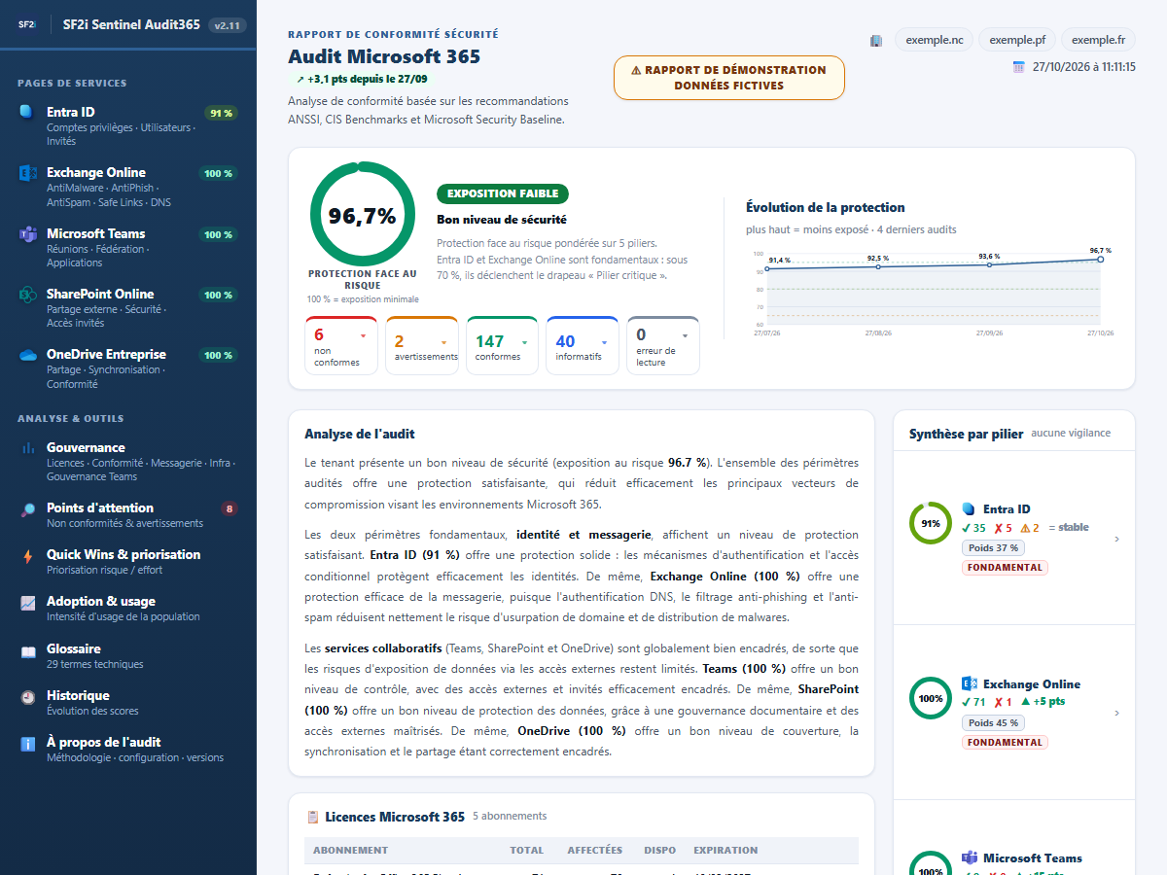Click the SF2i logo in sidebar header
The width and height of the screenshot is (1167, 875).
pos(27,24)
